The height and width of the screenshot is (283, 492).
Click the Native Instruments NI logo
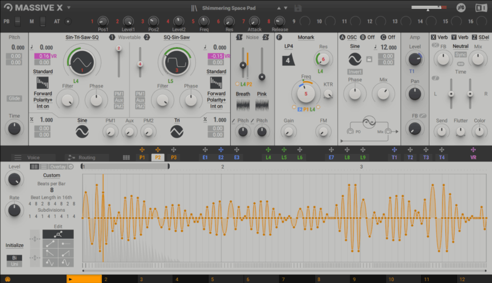[481, 8]
